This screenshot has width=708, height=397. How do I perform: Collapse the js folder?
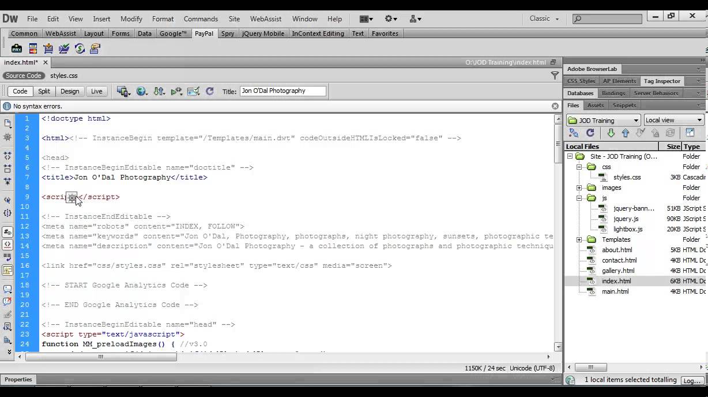coord(579,198)
